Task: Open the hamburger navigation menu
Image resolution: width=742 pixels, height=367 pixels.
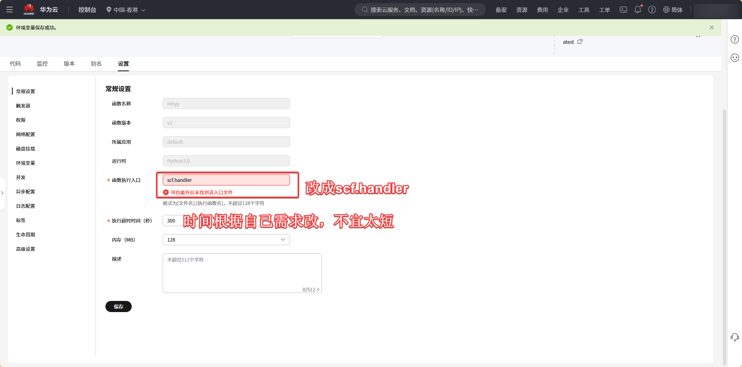Action: (10, 10)
